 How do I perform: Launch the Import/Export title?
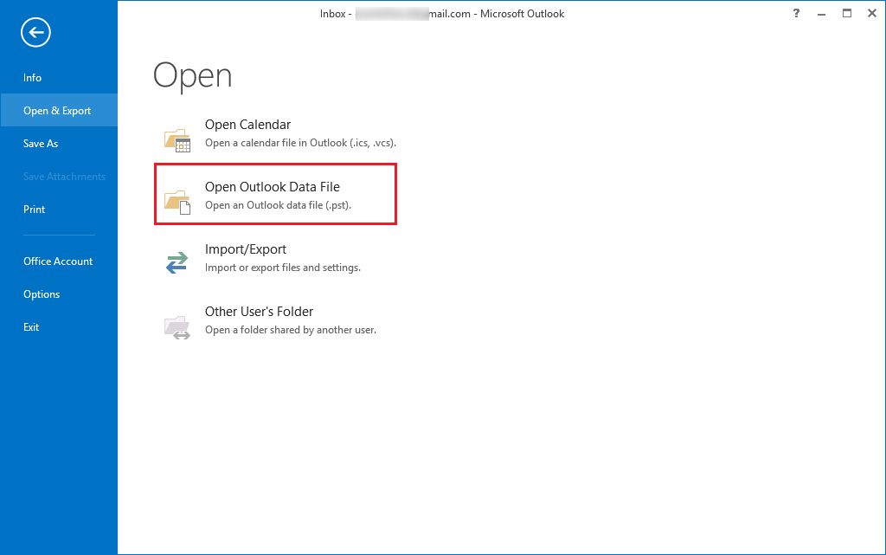245,249
